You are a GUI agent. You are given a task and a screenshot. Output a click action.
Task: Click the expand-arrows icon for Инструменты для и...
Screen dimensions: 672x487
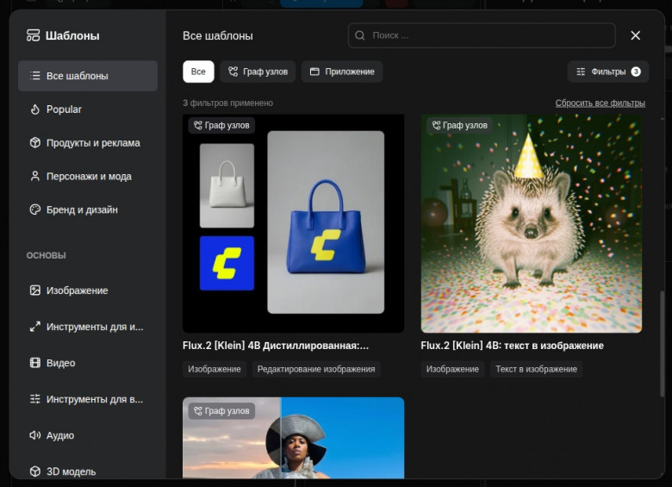coord(34,327)
